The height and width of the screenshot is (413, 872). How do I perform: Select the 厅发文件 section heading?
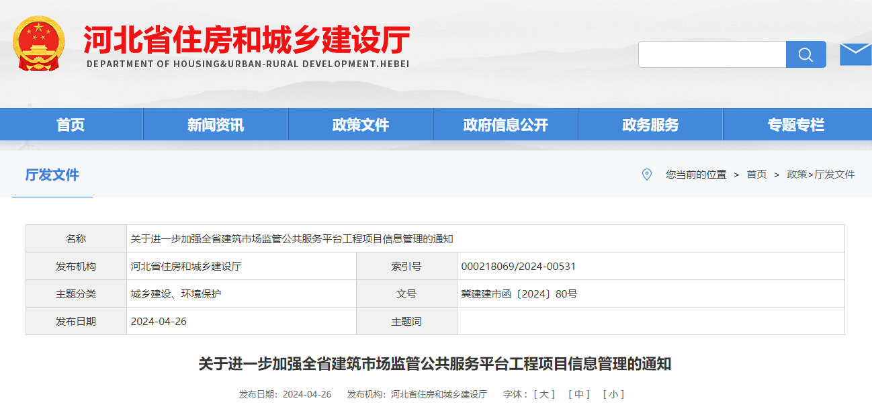52,175
